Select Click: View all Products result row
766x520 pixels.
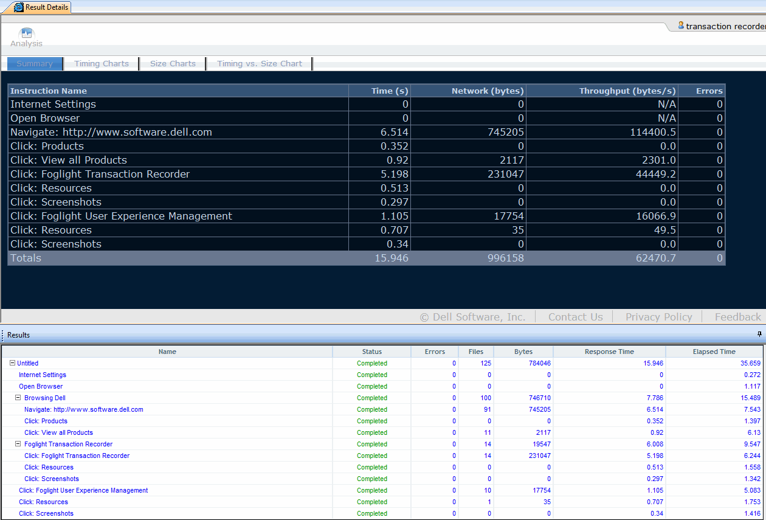pyautogui.click(x=58, y=432)
